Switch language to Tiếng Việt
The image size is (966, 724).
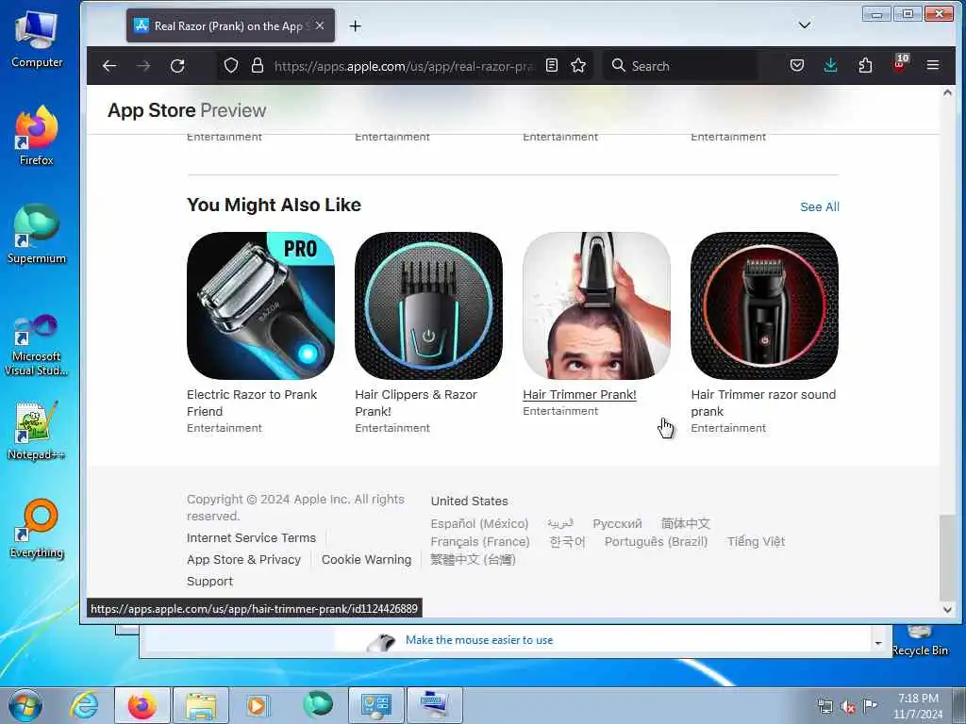pos(756,542)
